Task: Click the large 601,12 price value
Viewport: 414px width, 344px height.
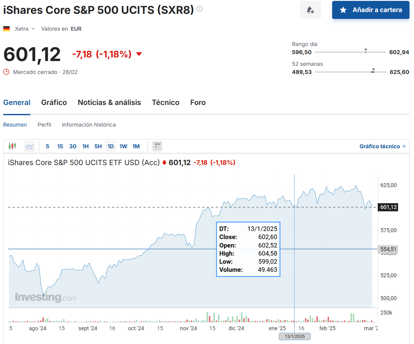Action: 32,54
